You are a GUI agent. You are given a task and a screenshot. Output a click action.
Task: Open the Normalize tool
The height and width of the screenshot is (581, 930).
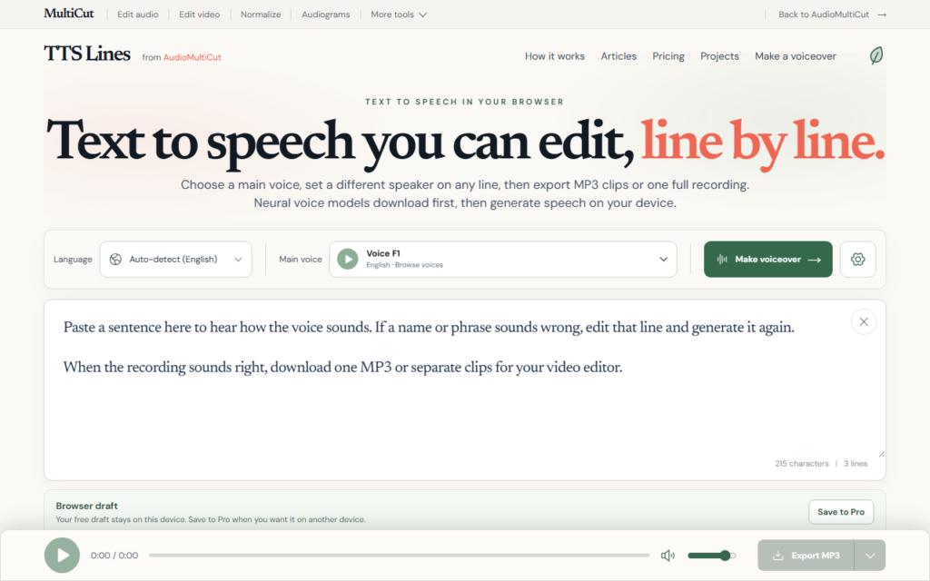(x=261, y=15)
